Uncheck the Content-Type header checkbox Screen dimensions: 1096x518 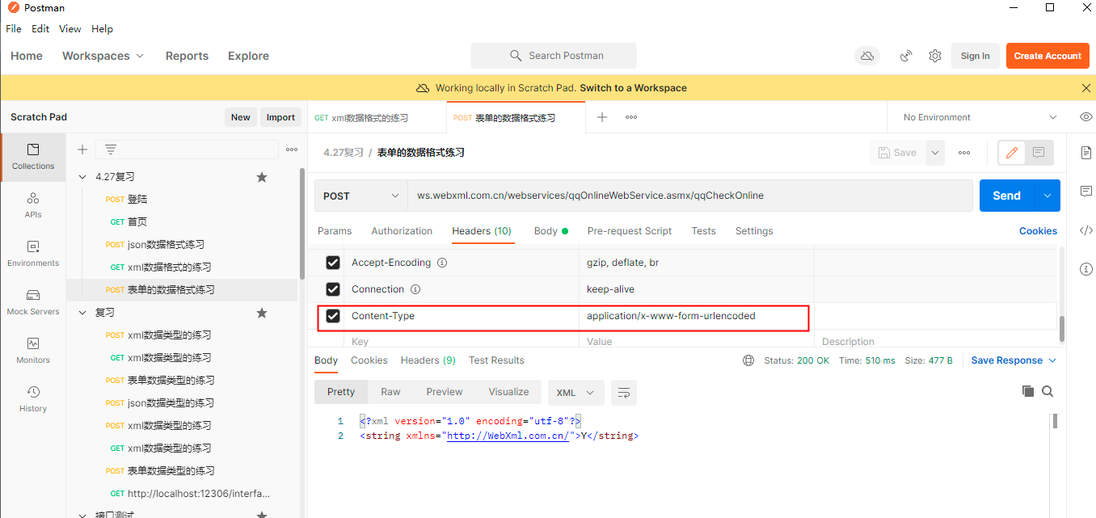tap(332, 316)
